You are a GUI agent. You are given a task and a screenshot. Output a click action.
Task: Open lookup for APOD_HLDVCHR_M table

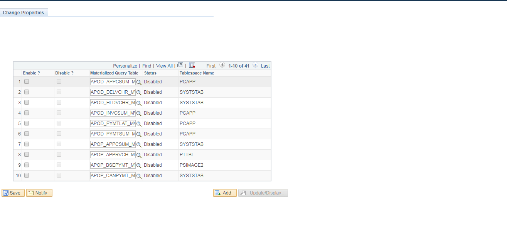[x=139, y=103]
